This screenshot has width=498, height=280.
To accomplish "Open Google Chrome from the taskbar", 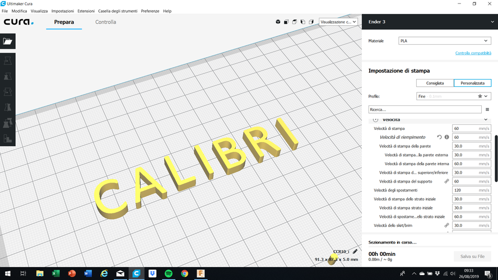I will point(184,273).
